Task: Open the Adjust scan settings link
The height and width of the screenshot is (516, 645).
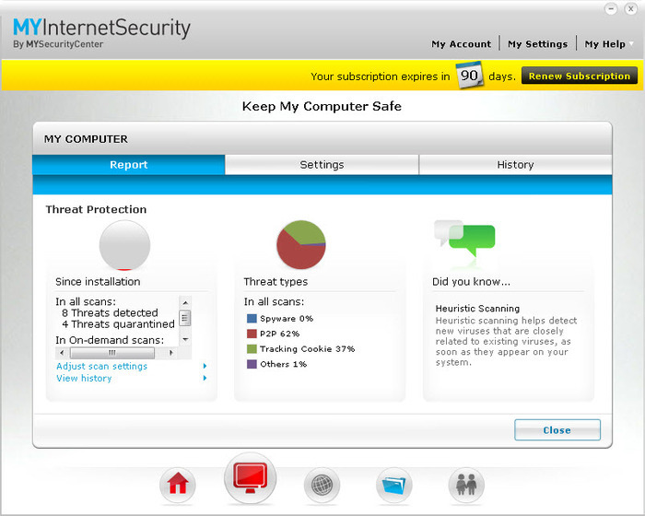Action: click(x=101, y=366)
